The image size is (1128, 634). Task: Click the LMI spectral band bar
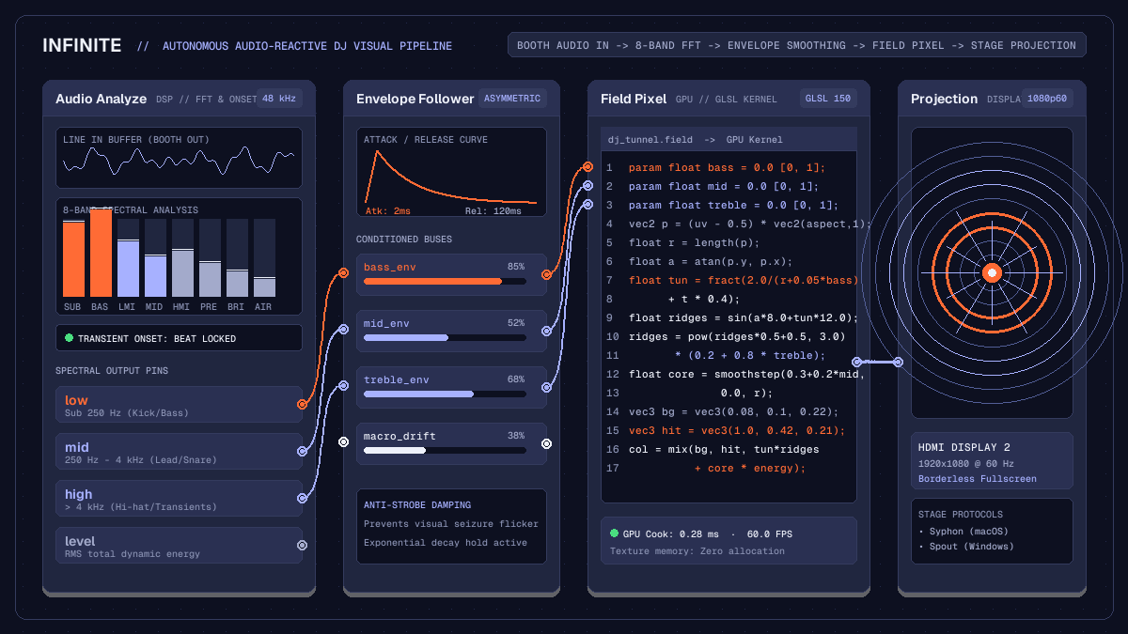(x=128, y=258)
